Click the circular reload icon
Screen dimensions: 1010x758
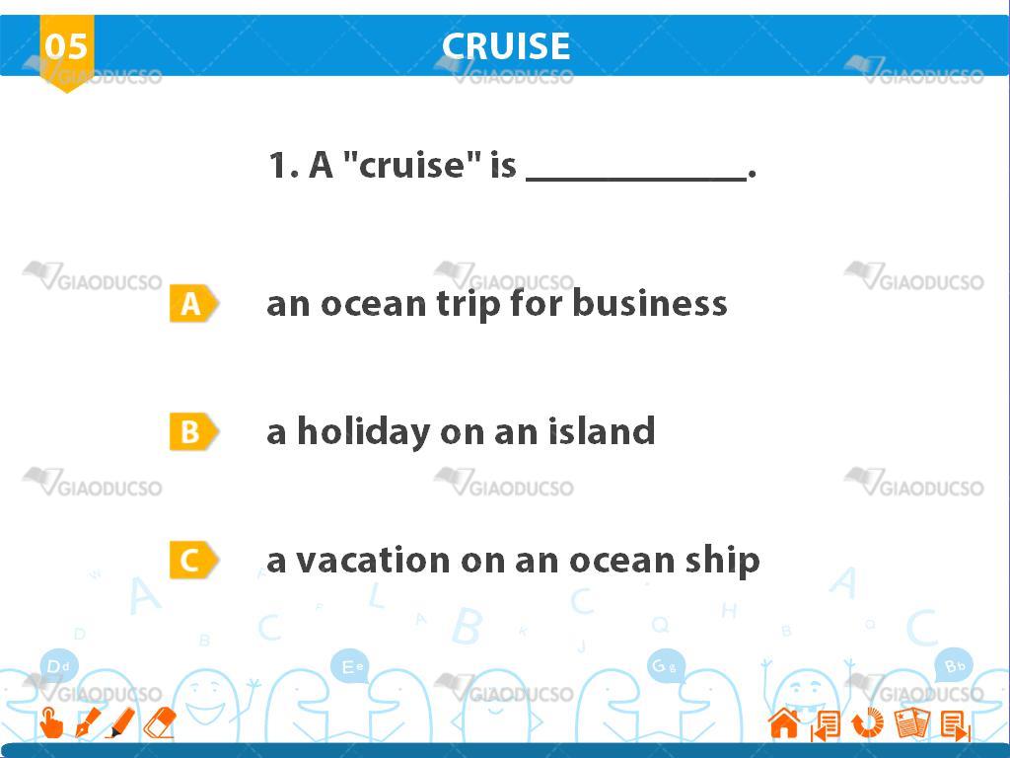(868, 722)
